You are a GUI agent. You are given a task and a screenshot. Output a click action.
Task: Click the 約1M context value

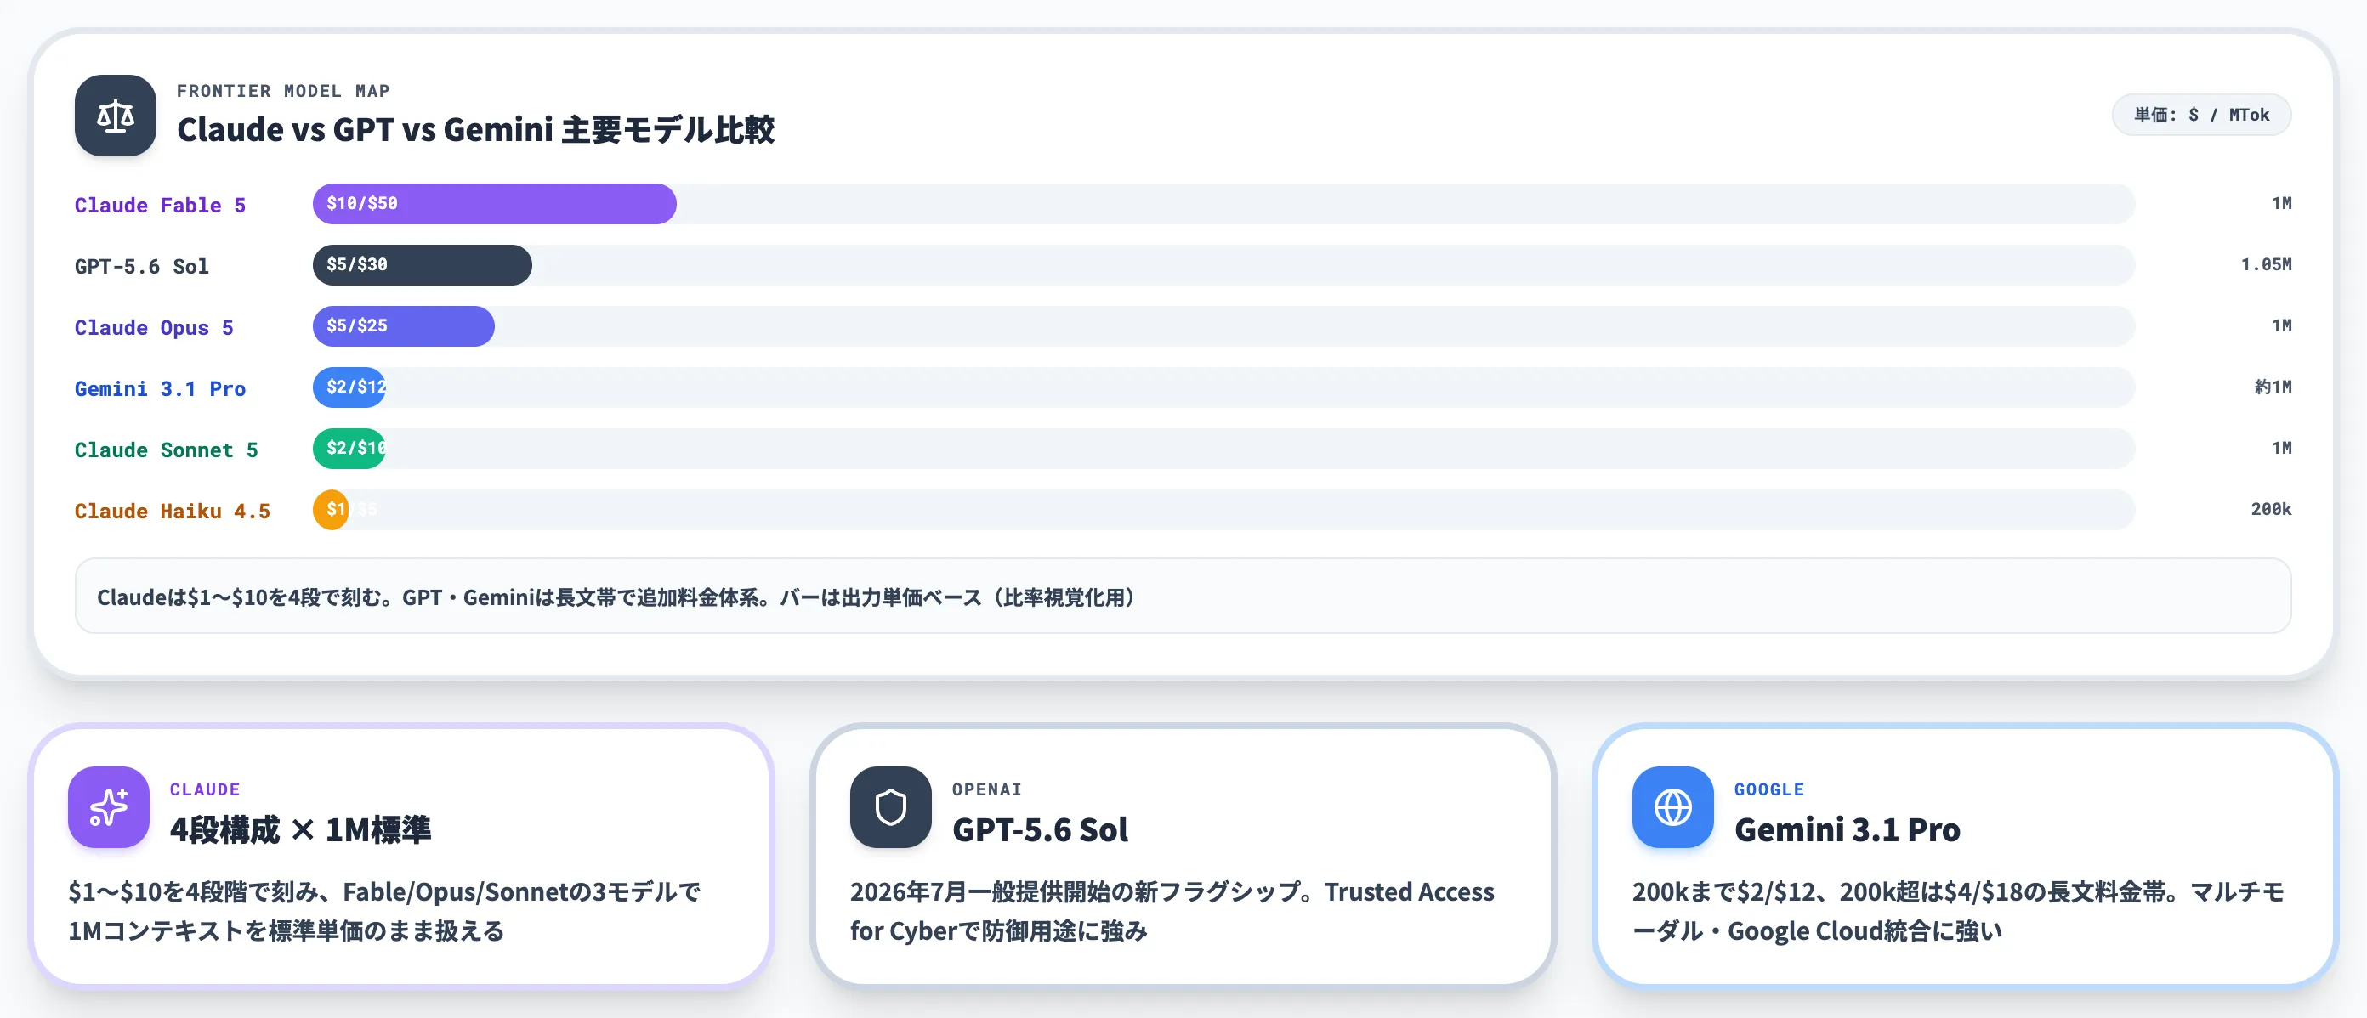pos(2273,387)
